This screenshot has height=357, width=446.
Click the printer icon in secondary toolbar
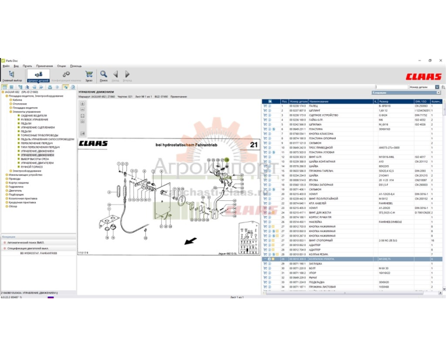coord(50,87)
